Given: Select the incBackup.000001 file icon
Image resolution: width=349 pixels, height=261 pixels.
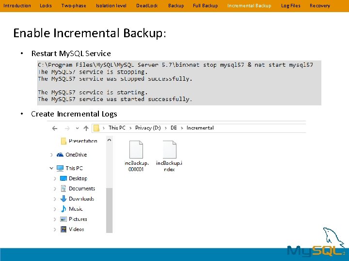Looking at the screenshot, I should tap(136, 149).
